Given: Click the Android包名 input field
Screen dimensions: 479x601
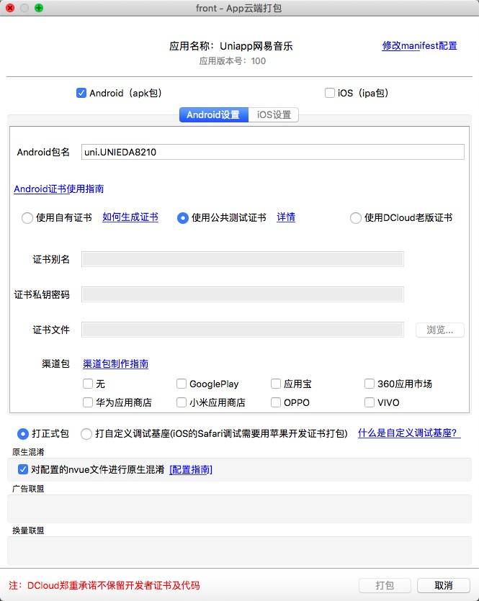Looking at the screenshot, I should tap(273, 152).
